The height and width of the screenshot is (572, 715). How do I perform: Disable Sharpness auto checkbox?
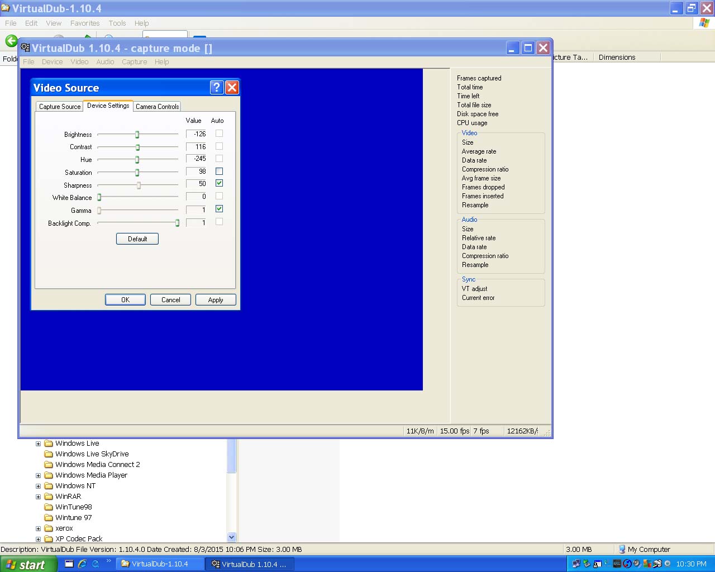pos(219,183)
